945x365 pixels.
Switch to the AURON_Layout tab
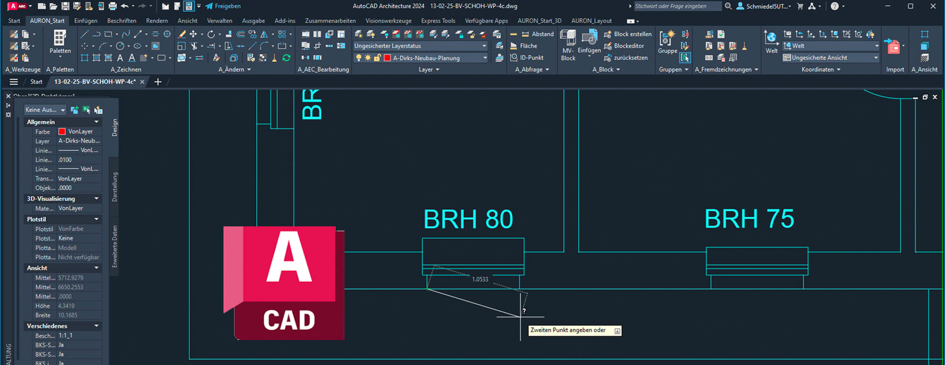click(591, 21)
